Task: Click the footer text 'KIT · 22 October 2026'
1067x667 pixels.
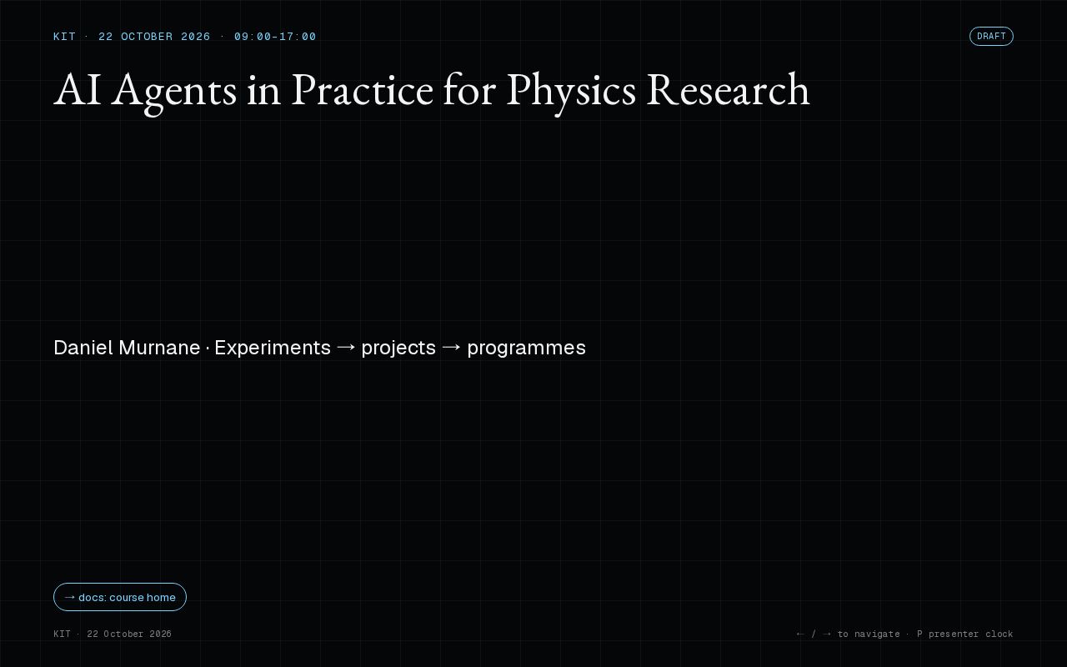Action: (x=113, y=634)
